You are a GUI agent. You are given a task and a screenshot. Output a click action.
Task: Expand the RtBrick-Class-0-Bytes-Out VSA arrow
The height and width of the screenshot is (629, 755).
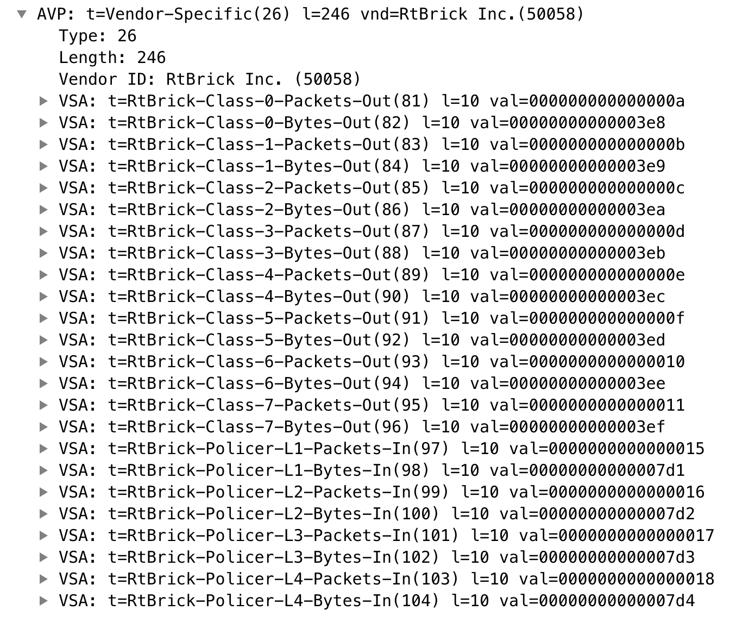(x=43, y=123)
